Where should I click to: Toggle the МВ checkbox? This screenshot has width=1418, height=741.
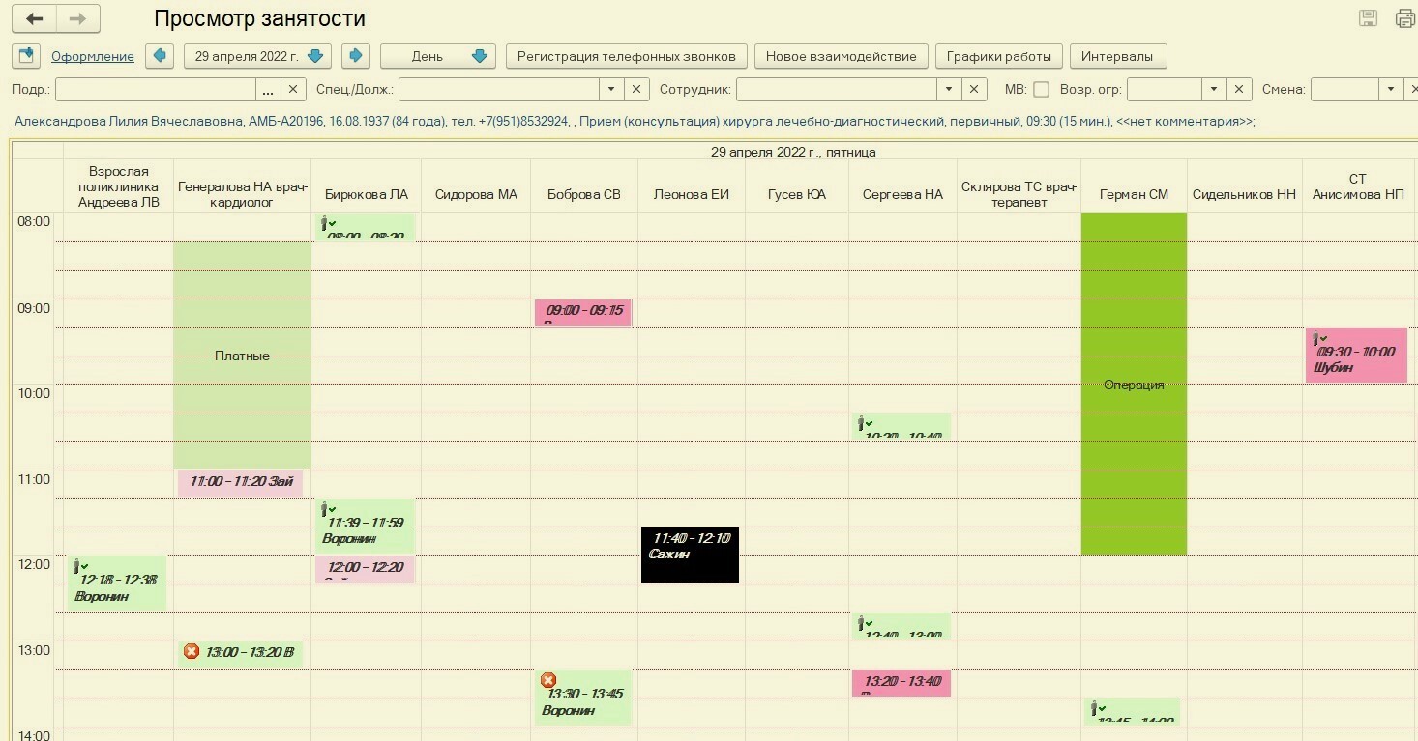tap(1041, 89)
